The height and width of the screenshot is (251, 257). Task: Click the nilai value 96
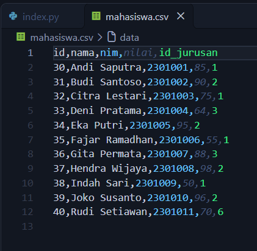pyautogui.click(x=200, y=198)
